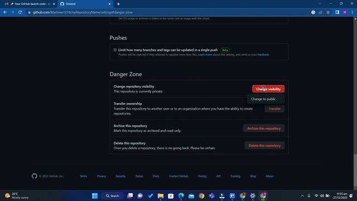Switch to the GitHub launch code tab

tap(30, 4)
